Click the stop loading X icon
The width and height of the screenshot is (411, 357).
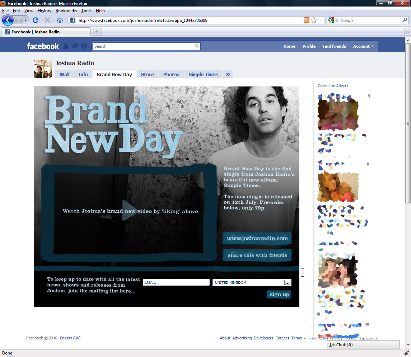[48, 20]
